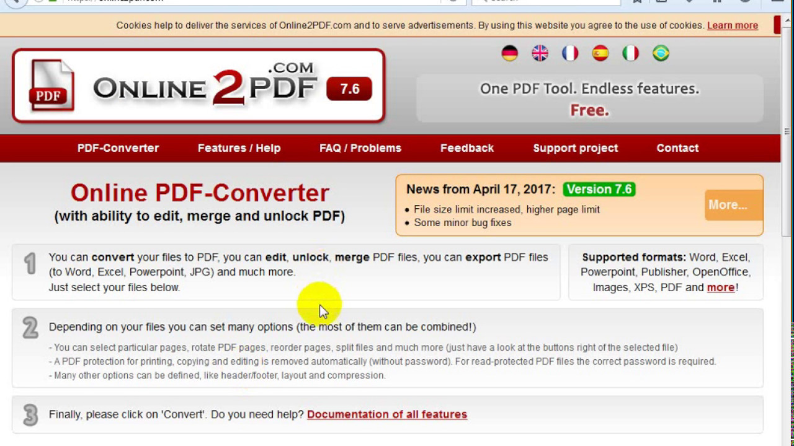The image size is (794, 446).
Task: Open Support project page
Action: click(x=576, y=148)
